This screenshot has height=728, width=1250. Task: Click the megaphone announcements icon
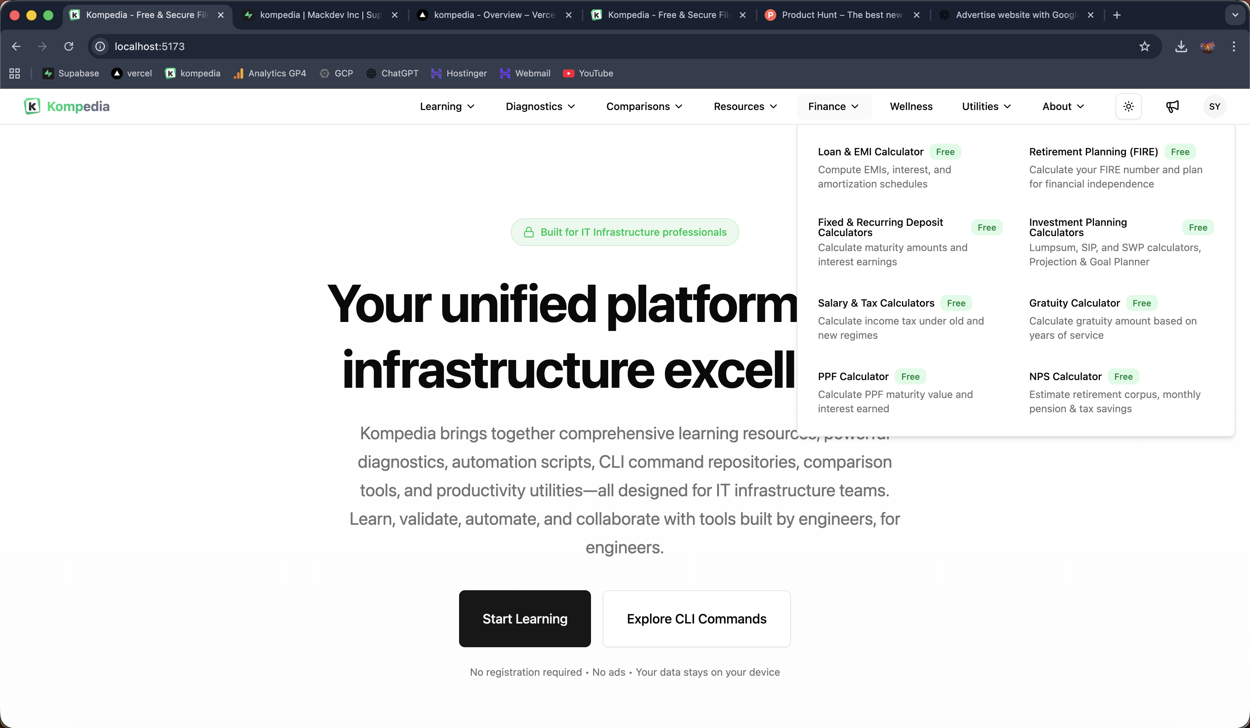[1172, 107]
